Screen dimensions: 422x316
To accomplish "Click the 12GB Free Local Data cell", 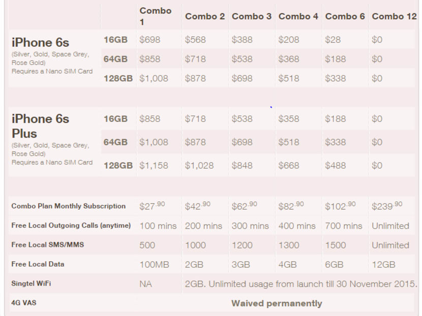I will [383, 265].
